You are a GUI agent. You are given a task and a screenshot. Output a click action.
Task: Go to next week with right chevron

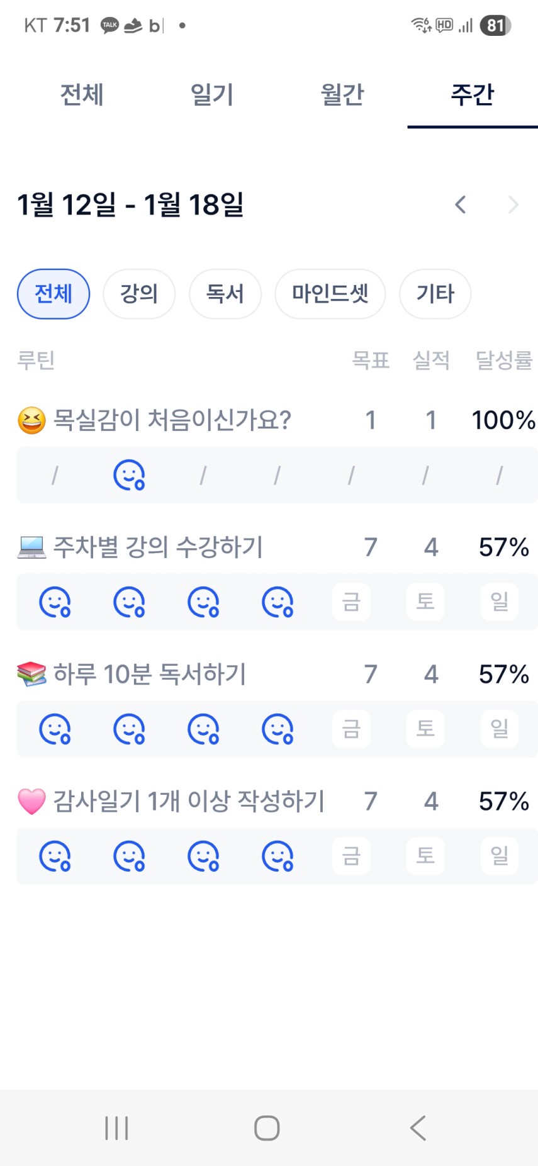513,205
